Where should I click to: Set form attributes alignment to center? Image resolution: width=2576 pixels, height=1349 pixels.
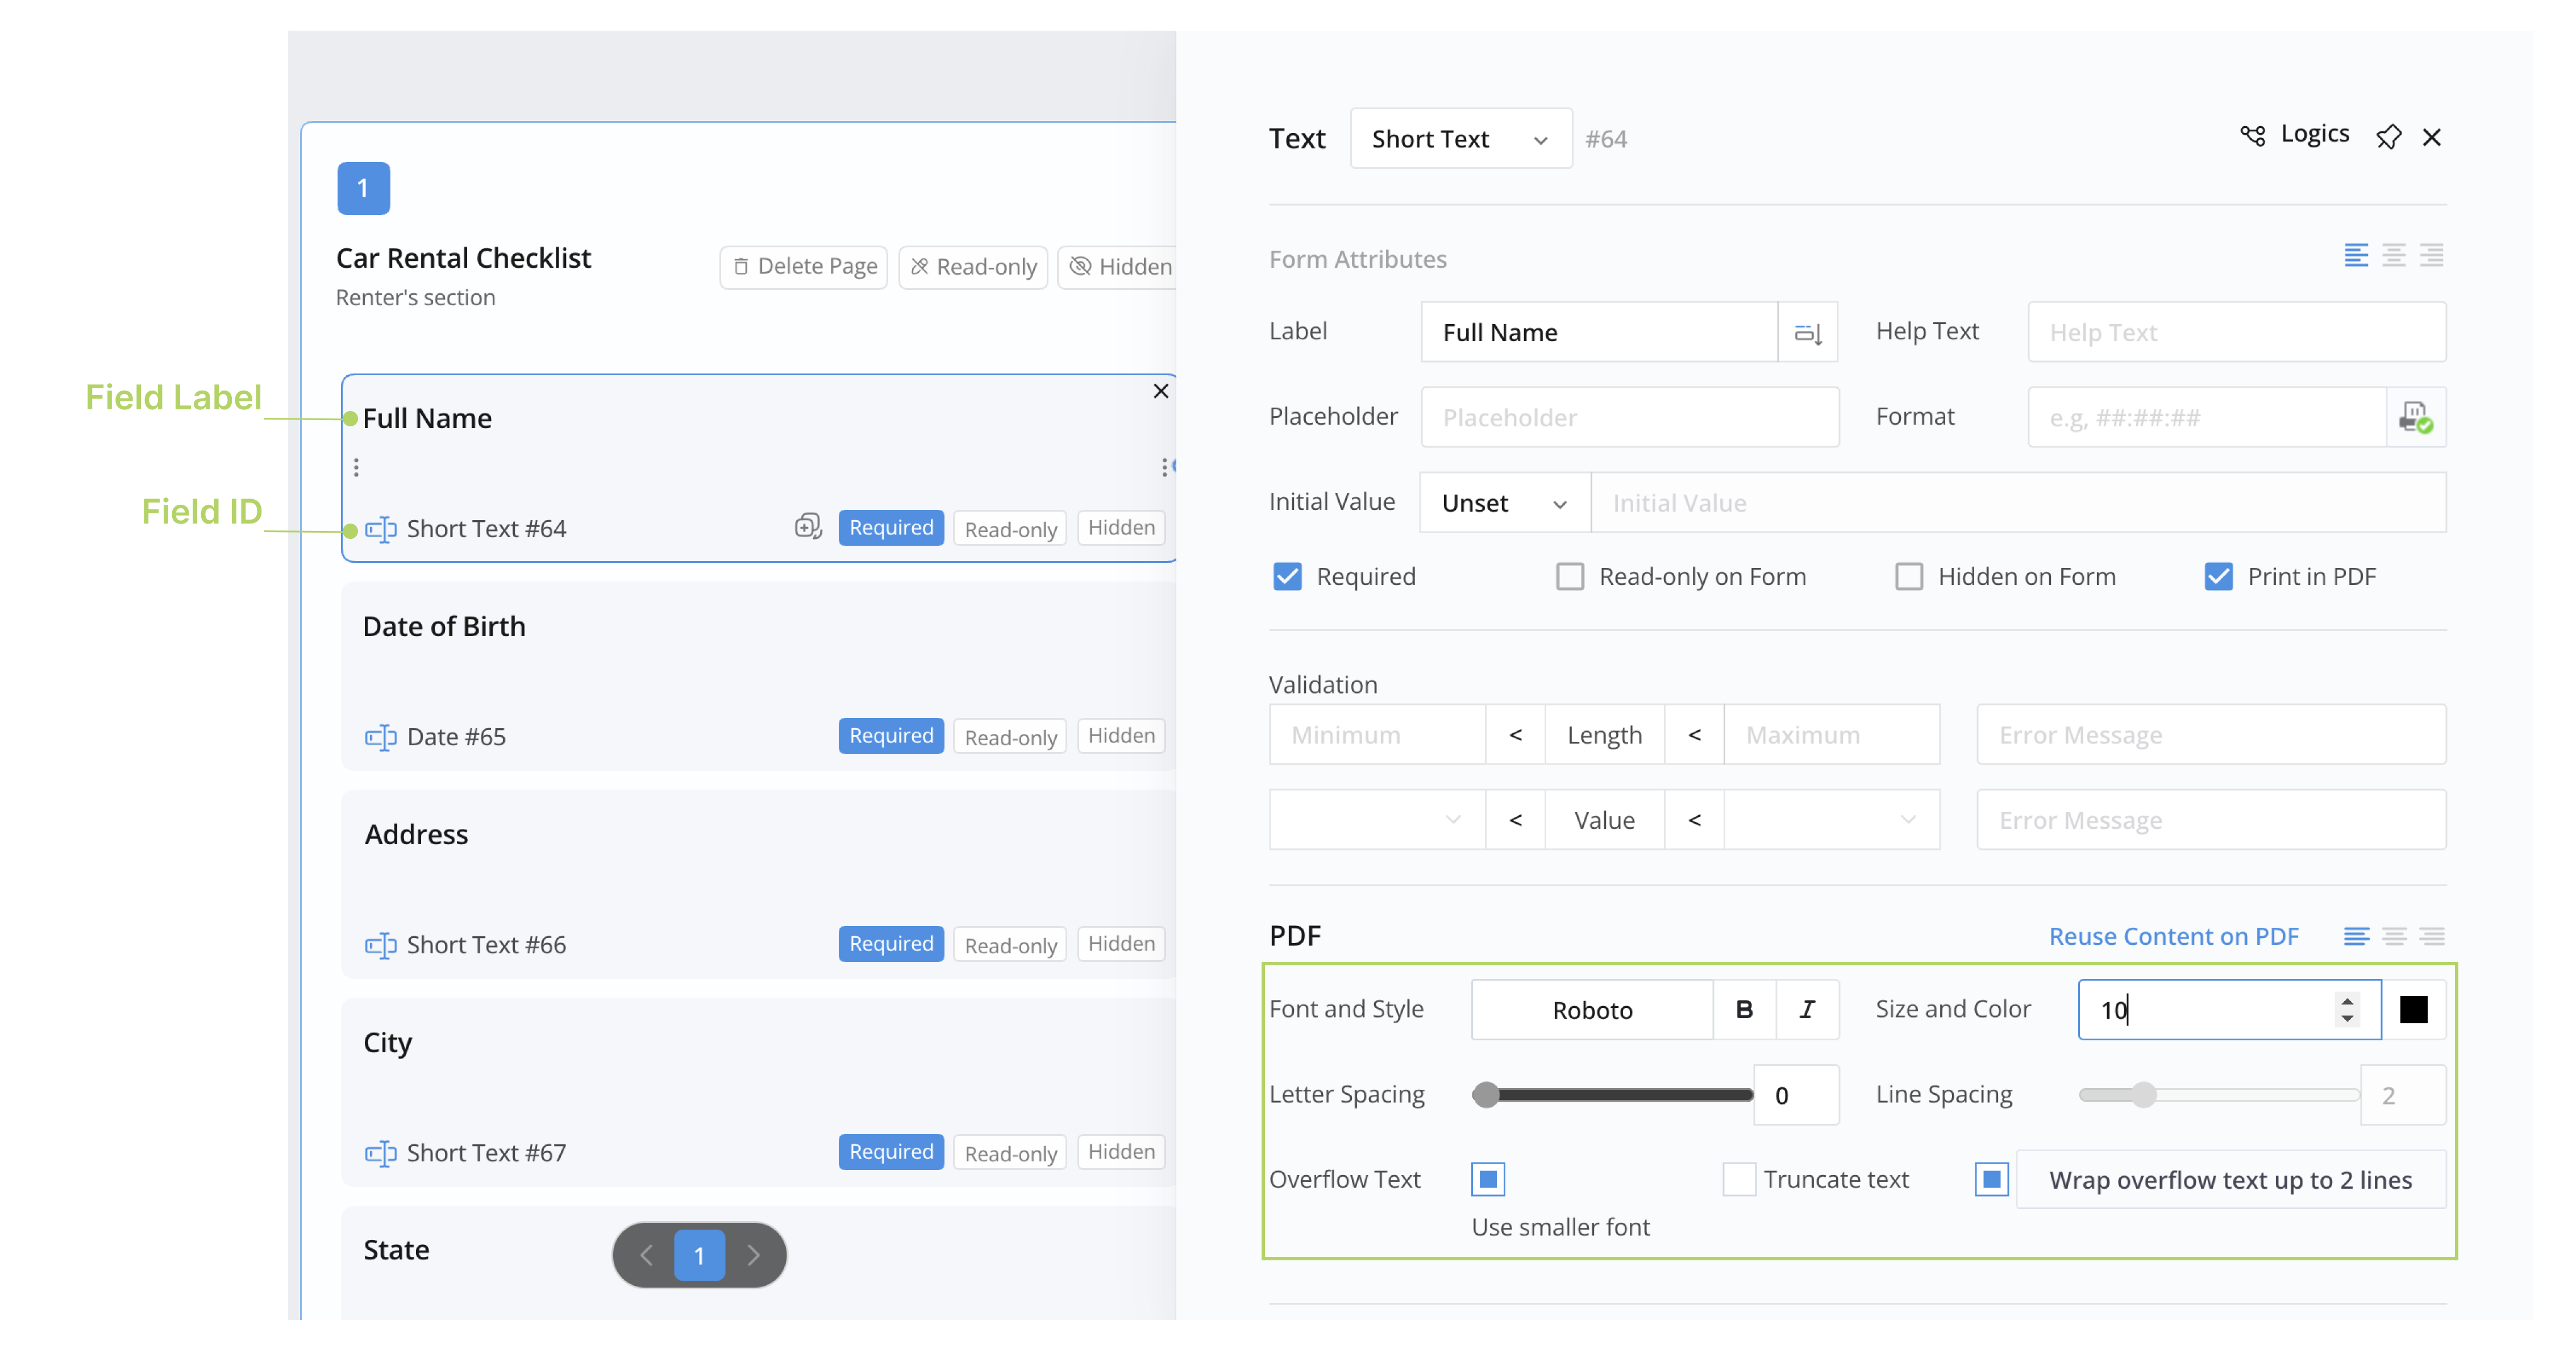click(x=2394, y=256)
